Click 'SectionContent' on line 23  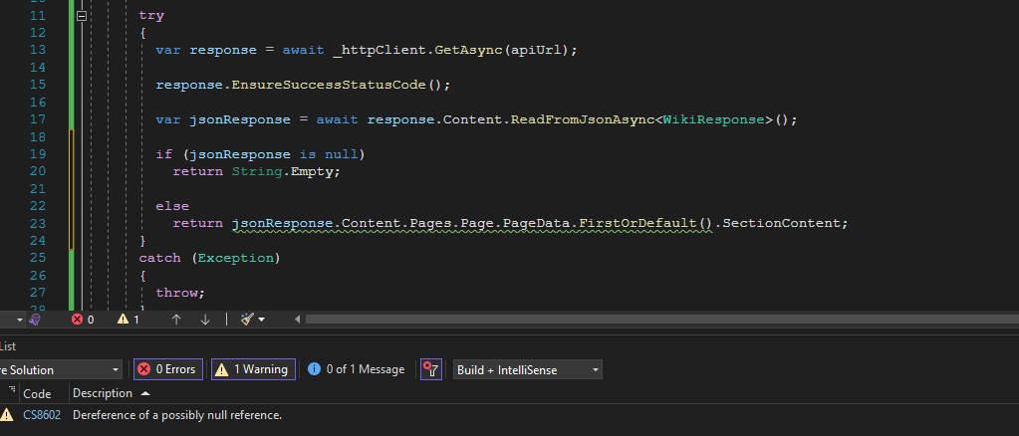(782, 223)
